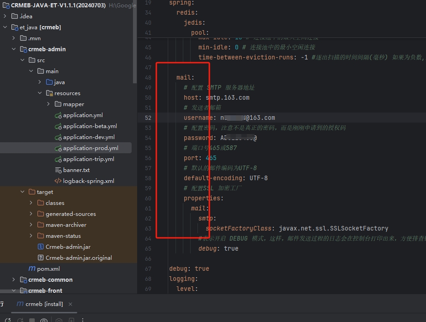Screen dimensions: 426x322
Task: Click 'javax.net.ssl.SSLSocketFactory' value
Action: (x=334, y=228)
